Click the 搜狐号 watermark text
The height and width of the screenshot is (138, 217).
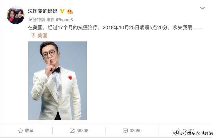(193, 133)
